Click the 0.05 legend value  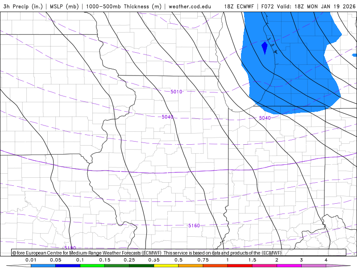coord(55,260)
